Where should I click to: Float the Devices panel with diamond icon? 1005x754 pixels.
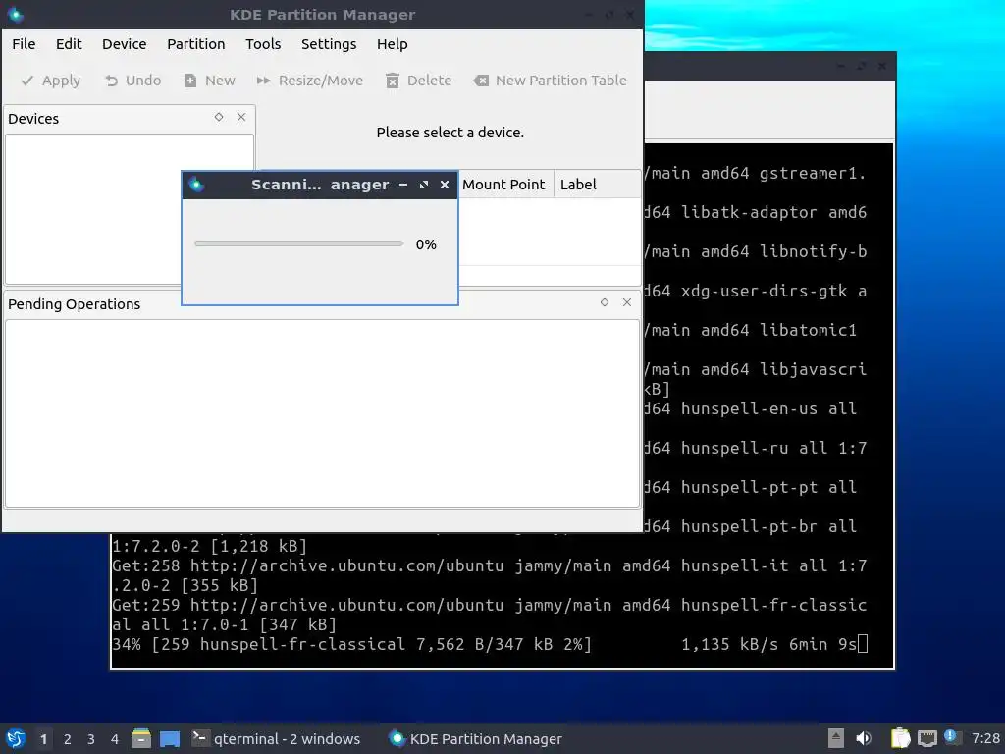pos(219,117)
